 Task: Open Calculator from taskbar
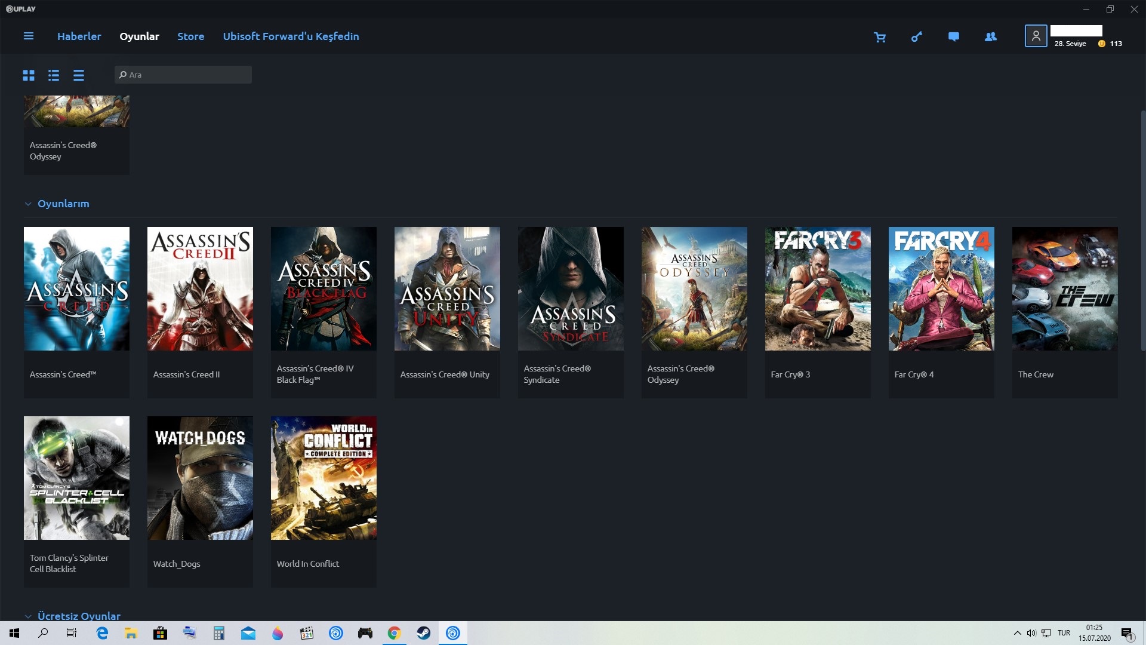[219, 633]
